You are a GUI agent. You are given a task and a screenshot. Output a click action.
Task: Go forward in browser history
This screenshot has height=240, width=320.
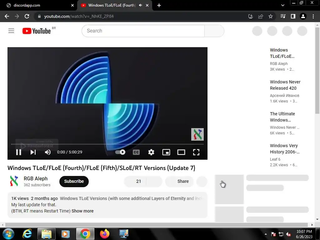(x=17, y=16)
